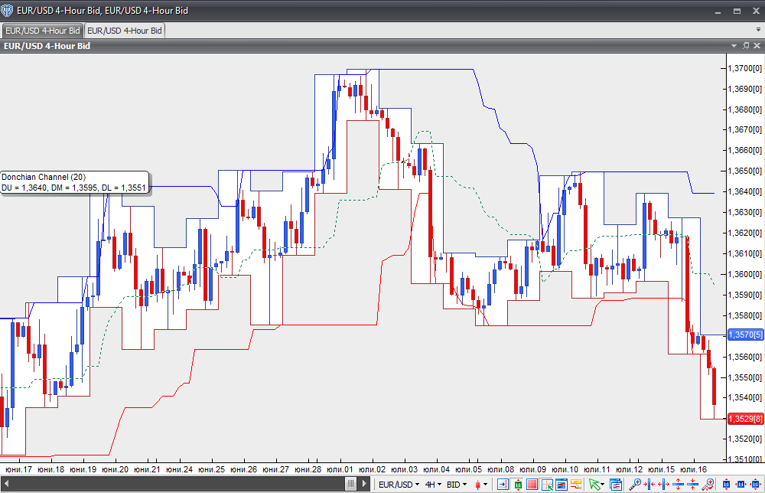Toggle the red chart grid icon

533,485
